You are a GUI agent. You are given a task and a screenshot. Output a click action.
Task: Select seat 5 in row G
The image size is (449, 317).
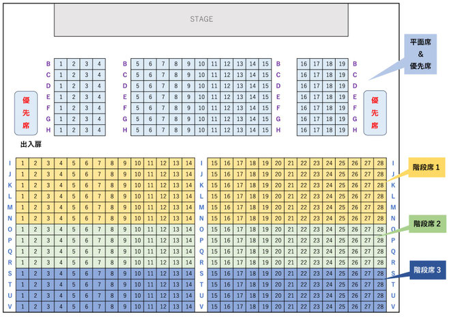(139, 119)
